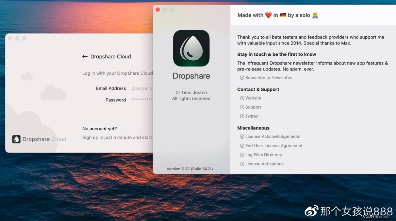
Task: Click the Dropshare Cloud heading text
Action: pyautogui.click(x=111, y=56)
